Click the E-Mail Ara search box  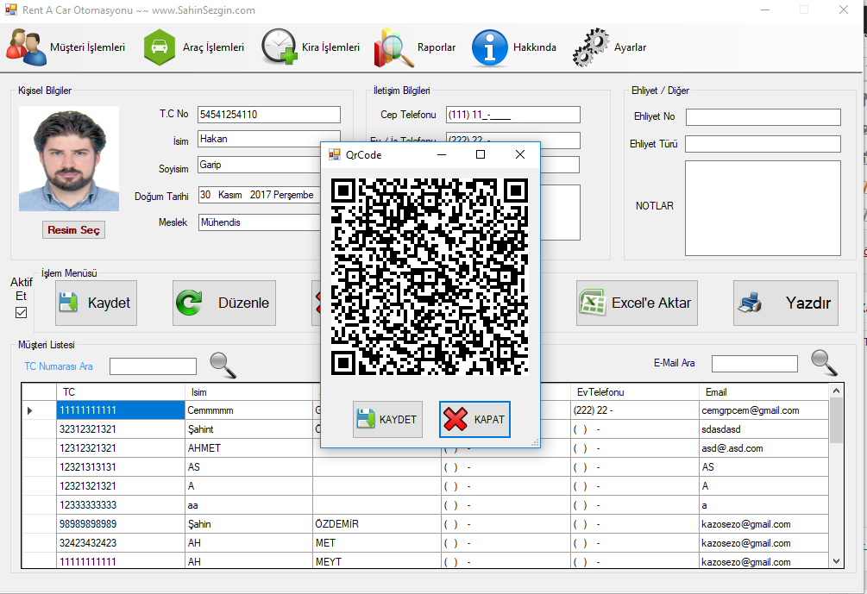tap(755, 364)
